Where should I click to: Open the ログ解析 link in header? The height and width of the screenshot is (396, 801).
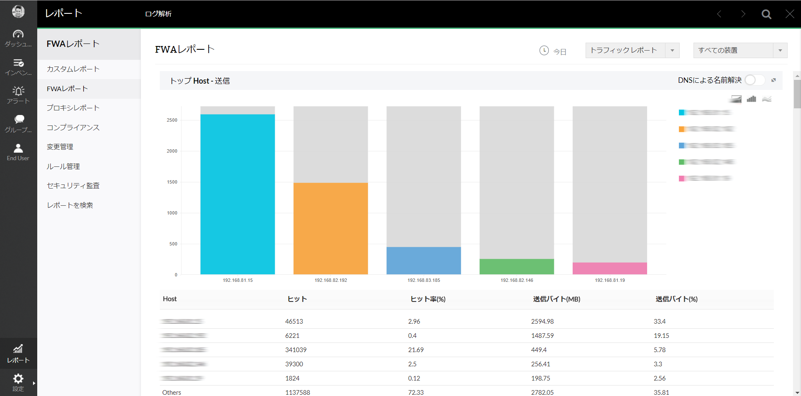(158, 14)
